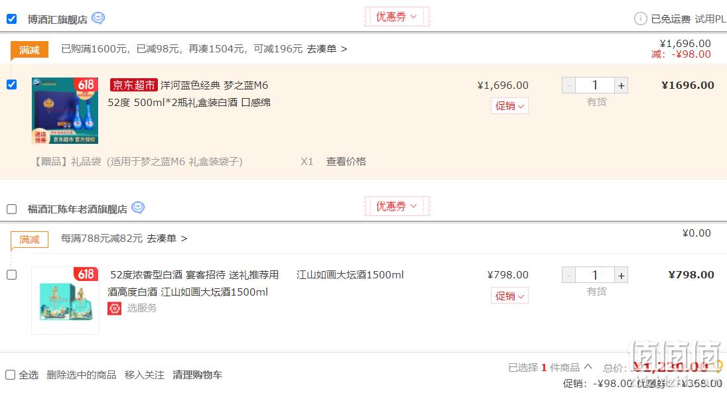Image resolution: width=727 pixels, height=393 pixels.
Task: Decrease quantity of 江山如画大坛酒 with minus
Action: pyautogui.click(x=569, y=275)
